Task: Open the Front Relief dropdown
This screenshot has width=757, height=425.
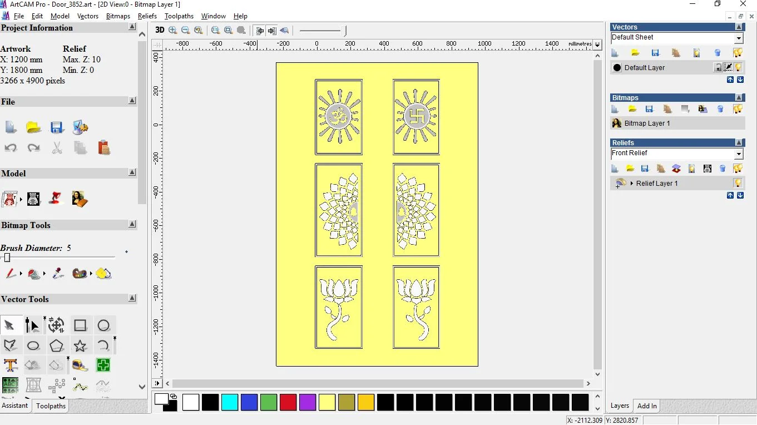Action: pyautogui.click(x=739, y=154)
